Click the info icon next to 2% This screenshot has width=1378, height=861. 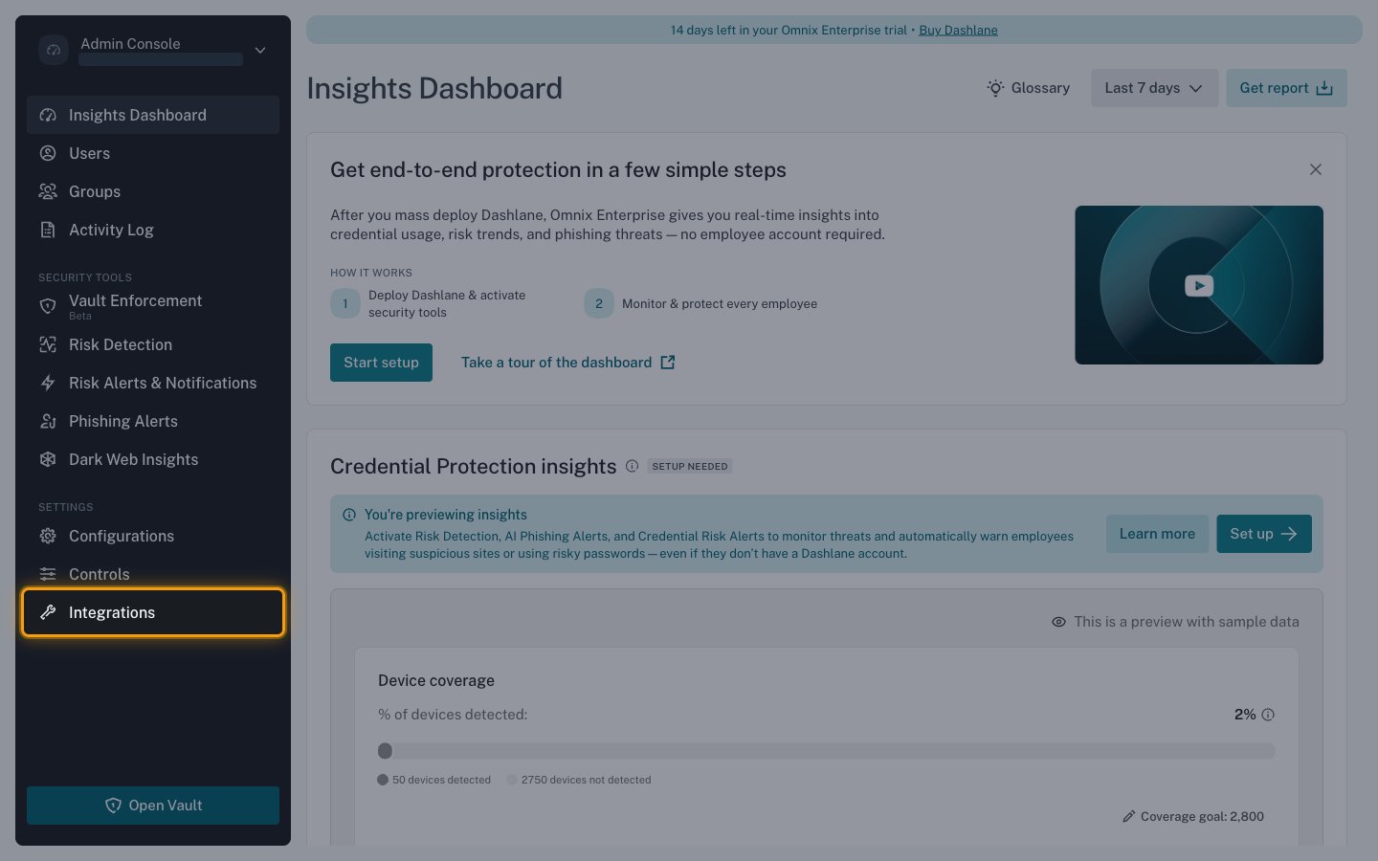pos(1268,715)
